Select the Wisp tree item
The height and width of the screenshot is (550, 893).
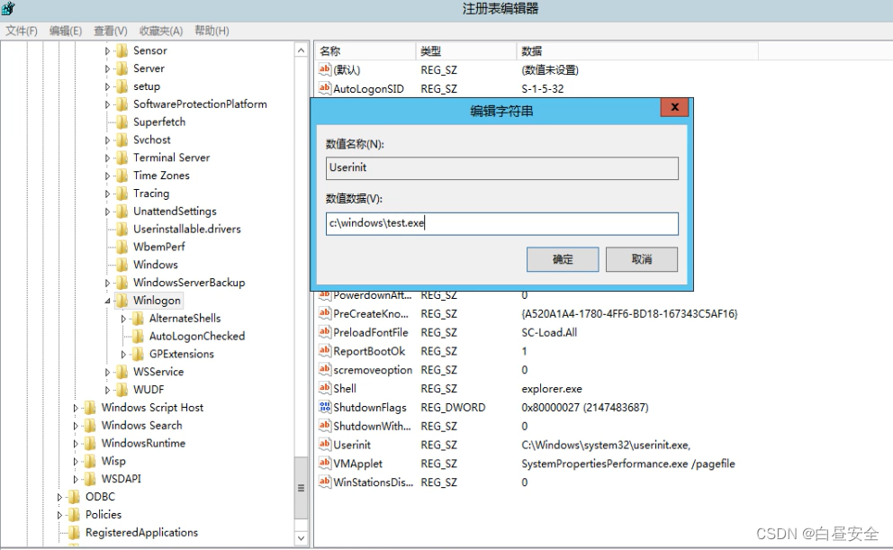click(113, 461)
